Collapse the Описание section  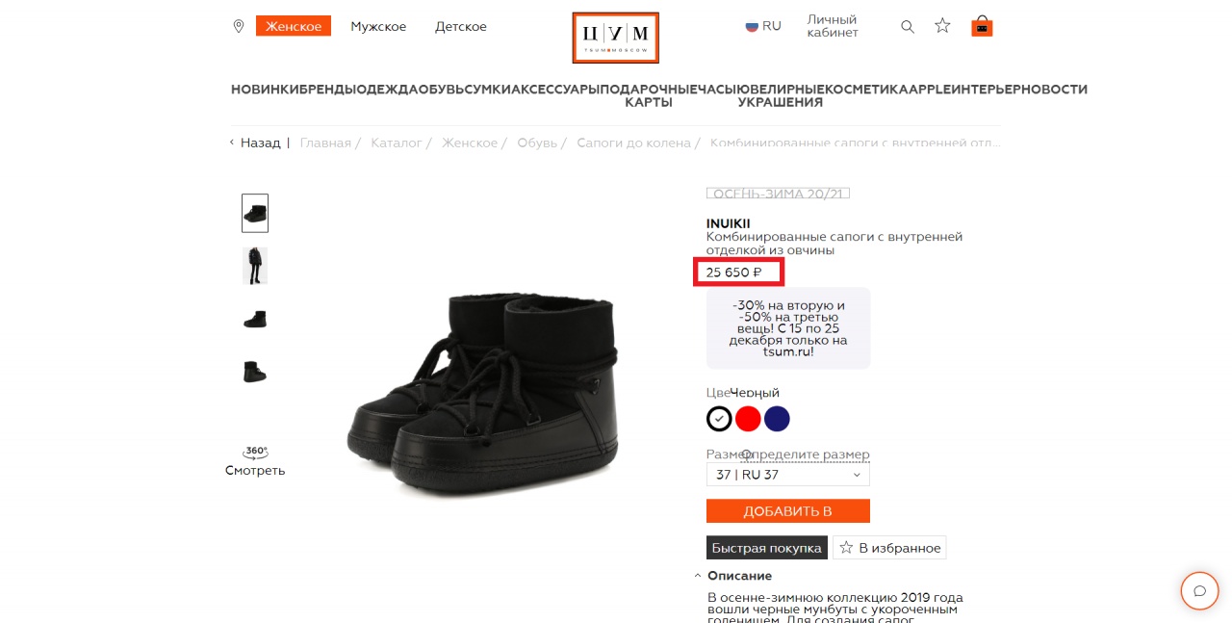click(x=733, y=576)
